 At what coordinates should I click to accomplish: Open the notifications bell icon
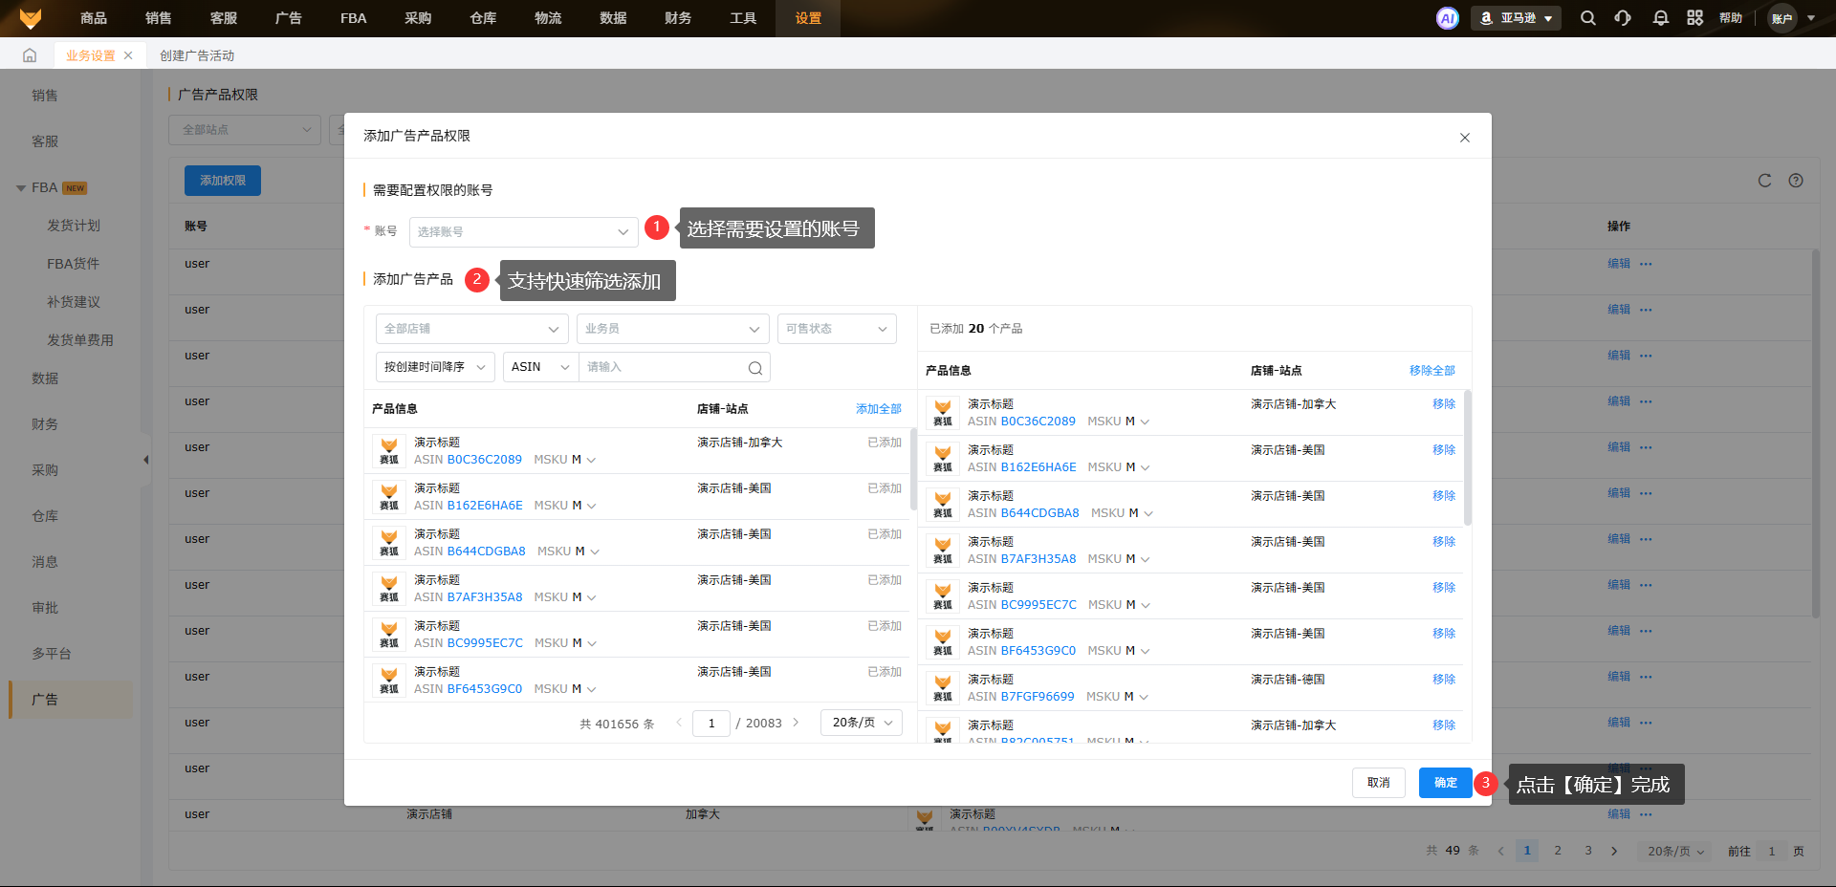1660,18
